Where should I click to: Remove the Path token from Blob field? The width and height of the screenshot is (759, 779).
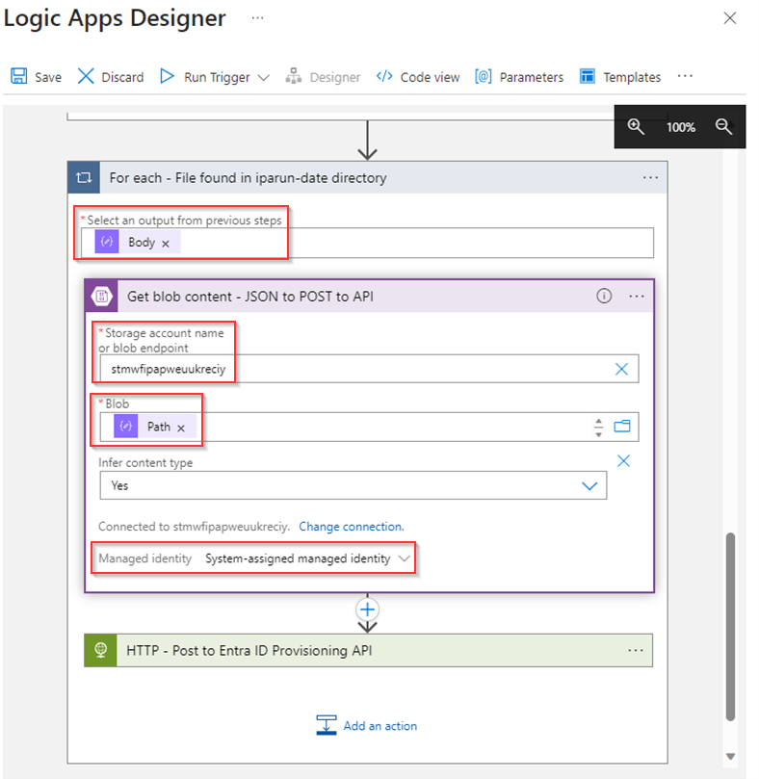(x=181, y=428)
